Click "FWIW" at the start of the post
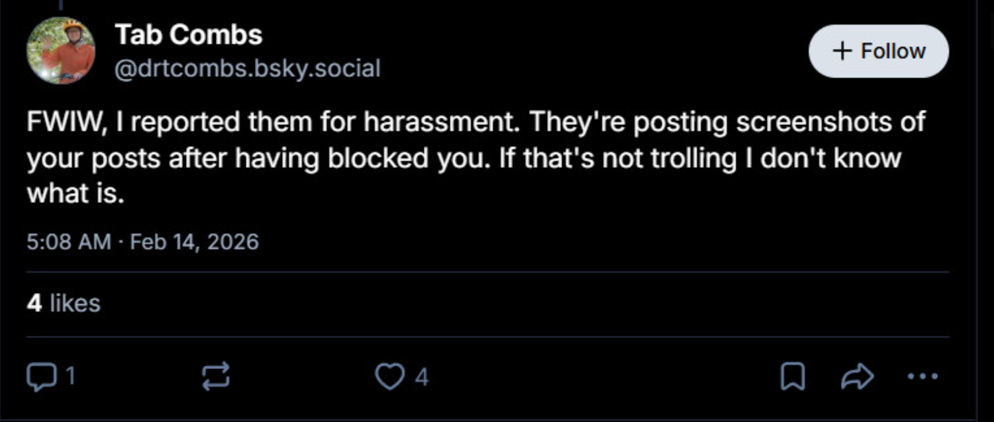This screenshot has height=422, width=994. click(x=62, y=122)
